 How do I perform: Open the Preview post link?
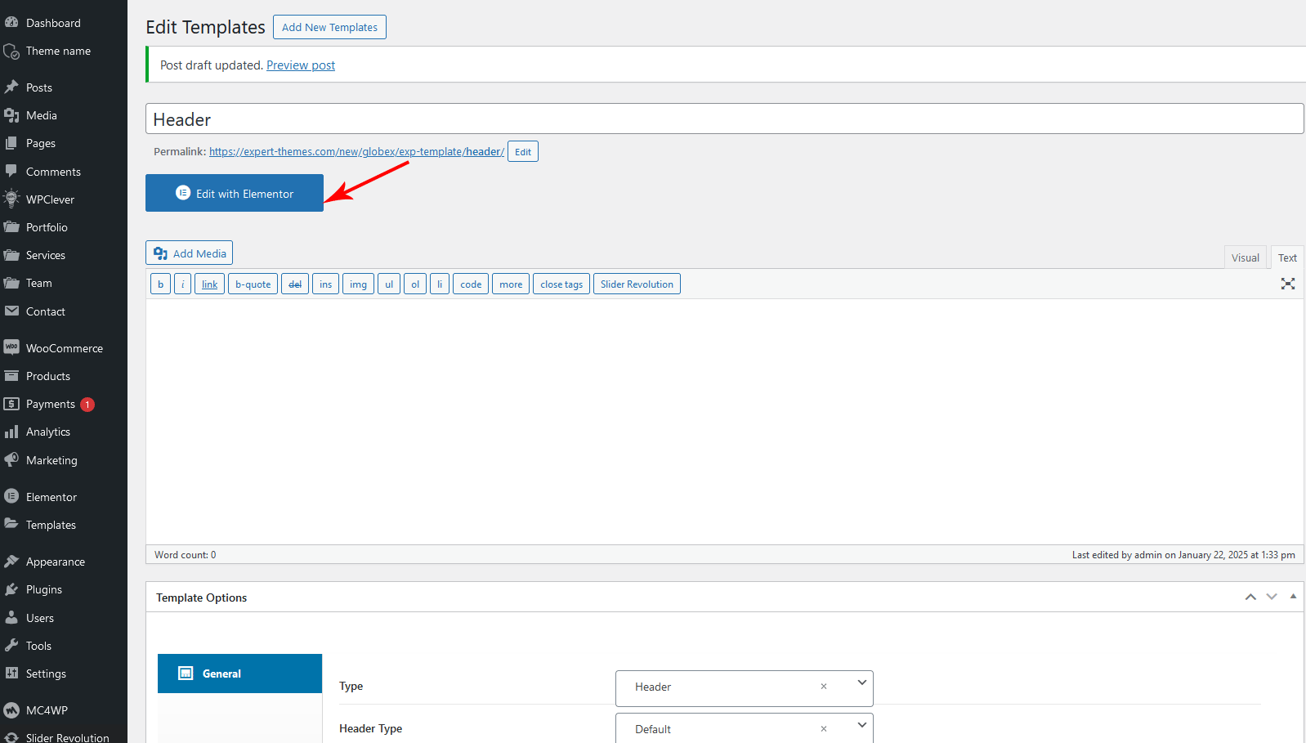click(301, 65)
